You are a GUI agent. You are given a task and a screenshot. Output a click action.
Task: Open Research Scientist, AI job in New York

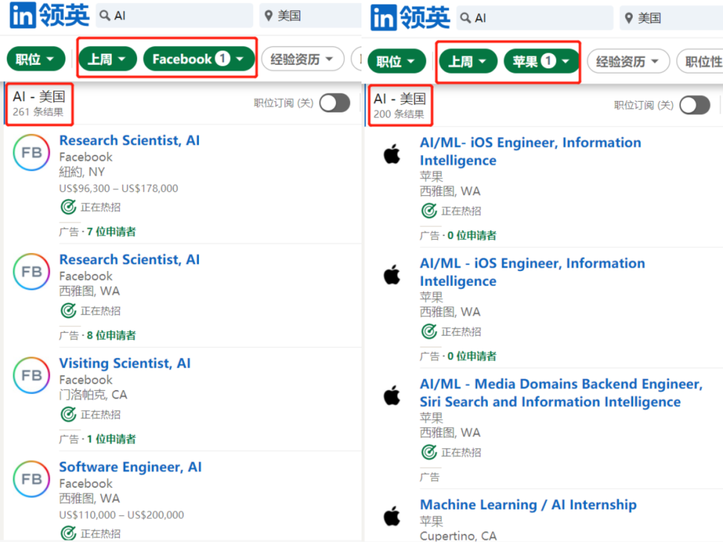(x=130, y=140)
